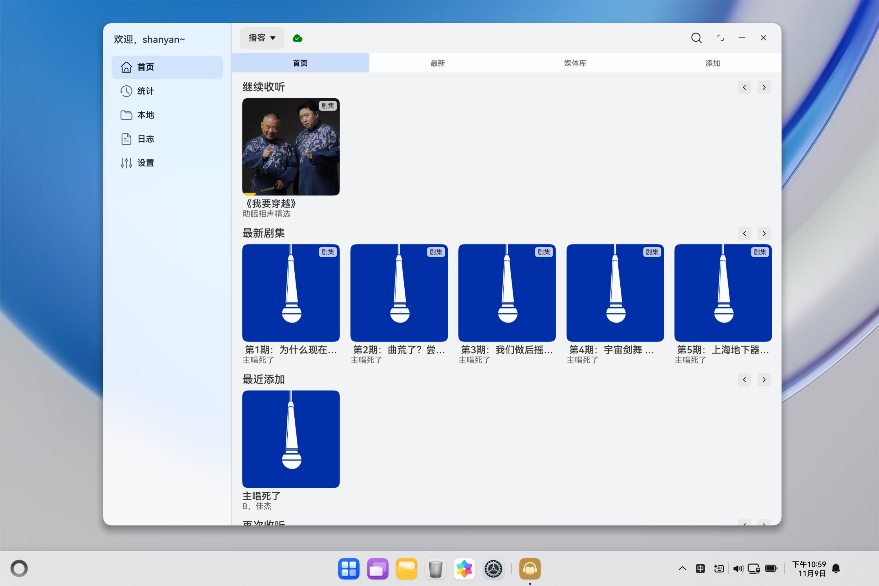The width and height of the screenshot is (879, 586).
Task: Open the display connection tray icon
Action: [753, 569]
